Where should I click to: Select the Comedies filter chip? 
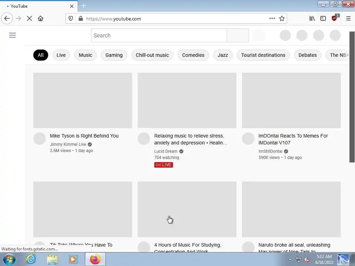click(x=193, y=55)
